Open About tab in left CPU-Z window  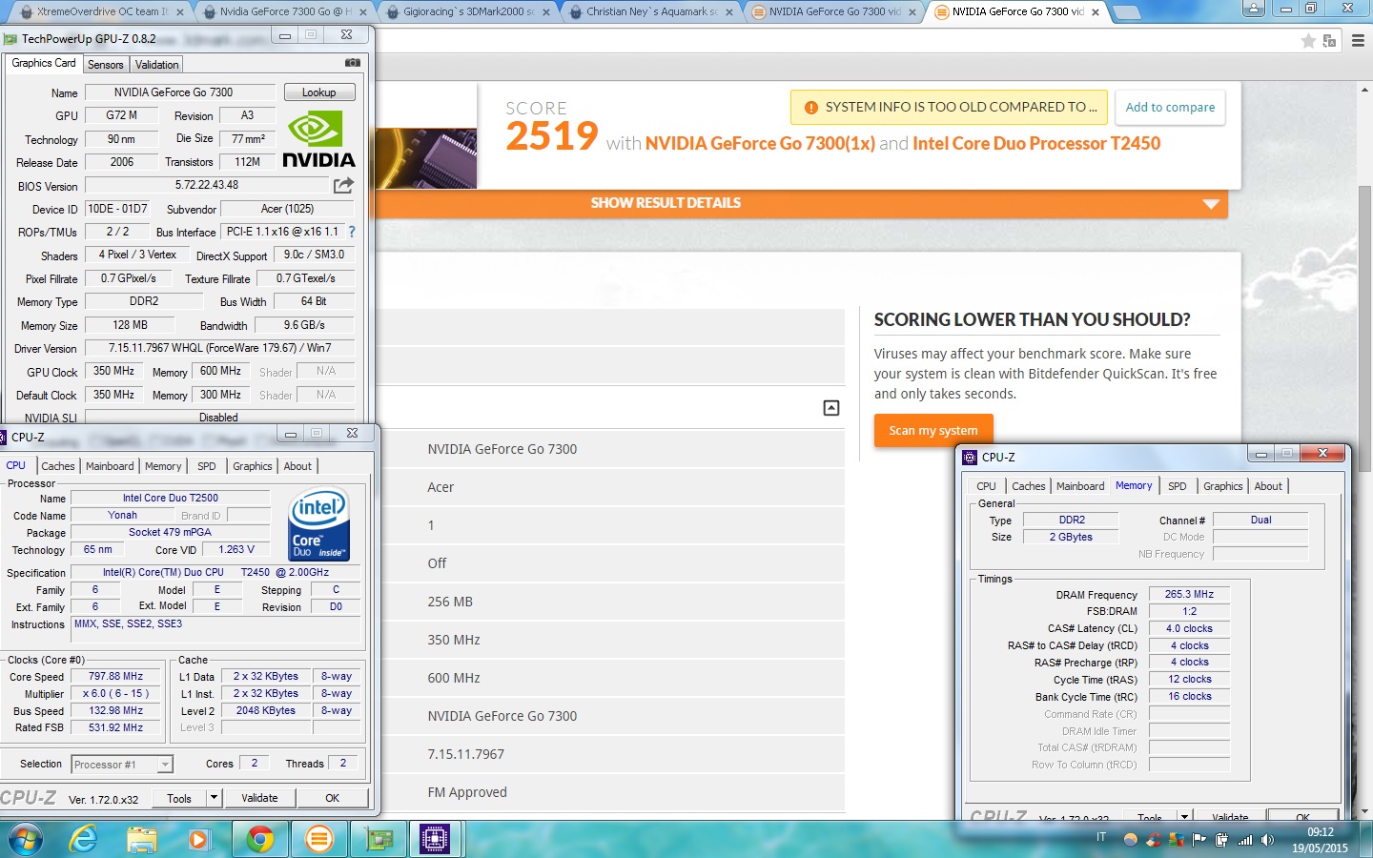coord(297,466)
